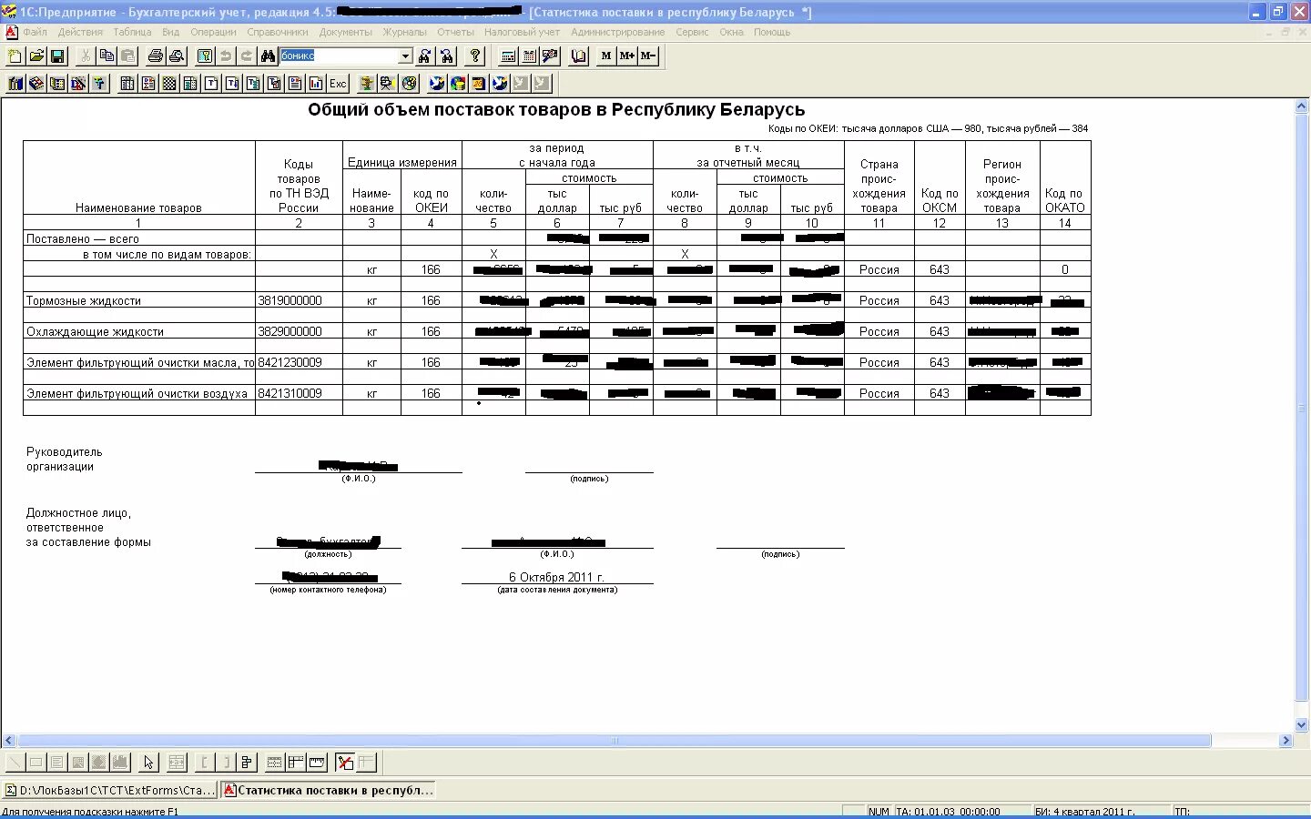Click the vertical scrollbar up arrow
The height and width of the screenshot is (819, 1311).
[x=1302, y=106]
